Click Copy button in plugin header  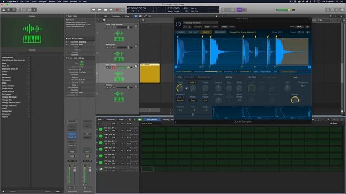click(x=207, y=27)
